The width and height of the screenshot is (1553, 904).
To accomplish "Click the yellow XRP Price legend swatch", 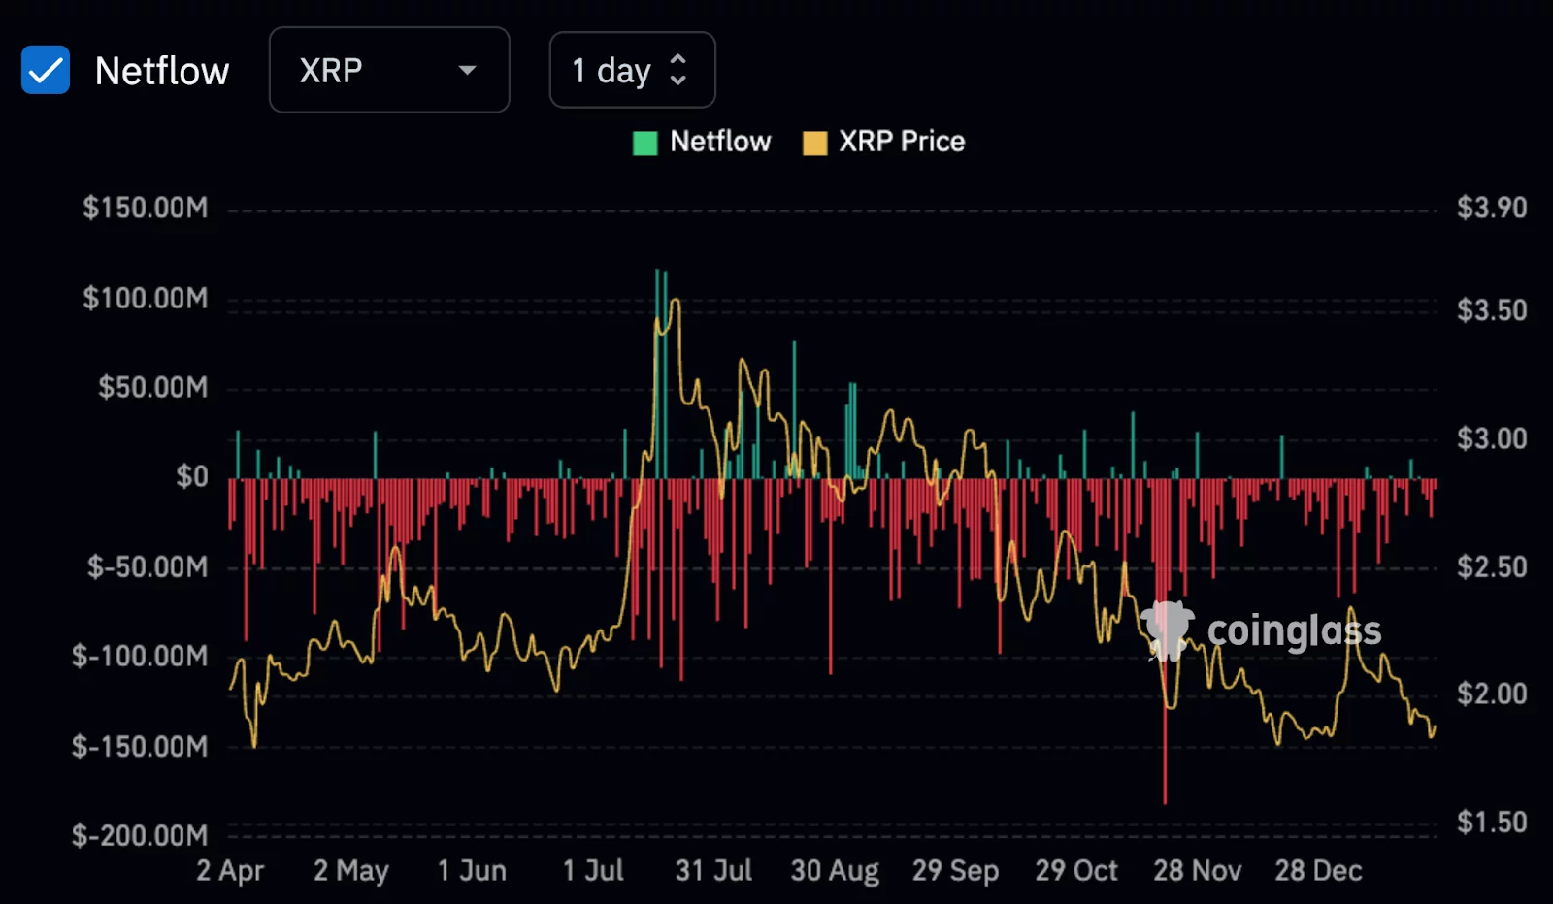I will point(813,142).
